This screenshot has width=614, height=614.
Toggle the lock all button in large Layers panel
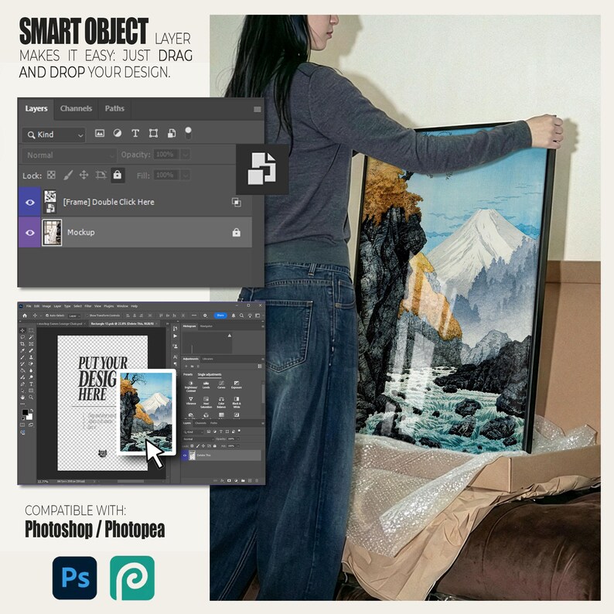[117, 175]
